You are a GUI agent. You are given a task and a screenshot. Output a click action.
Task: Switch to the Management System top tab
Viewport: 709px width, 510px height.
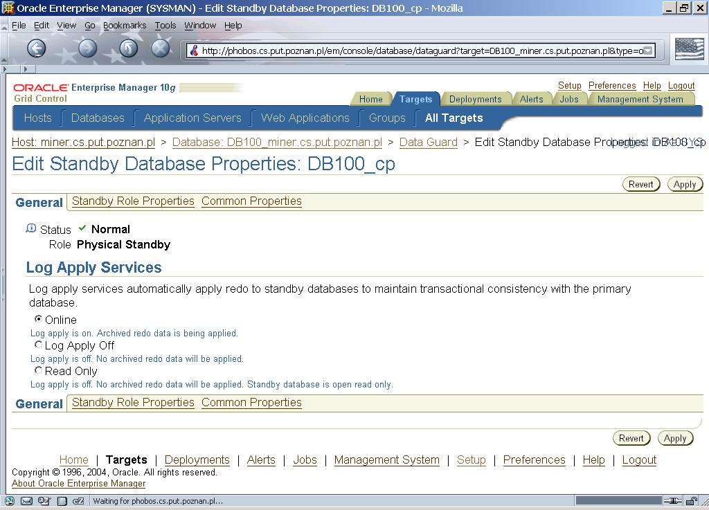[x=640, y=99]
